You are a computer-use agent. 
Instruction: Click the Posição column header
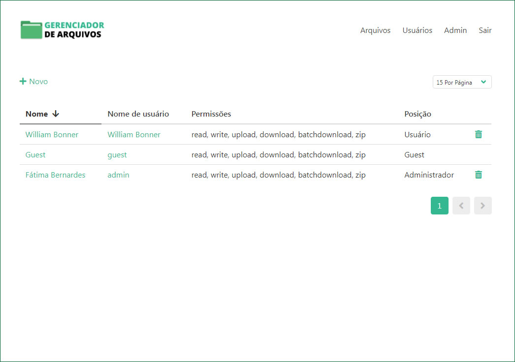418,114
